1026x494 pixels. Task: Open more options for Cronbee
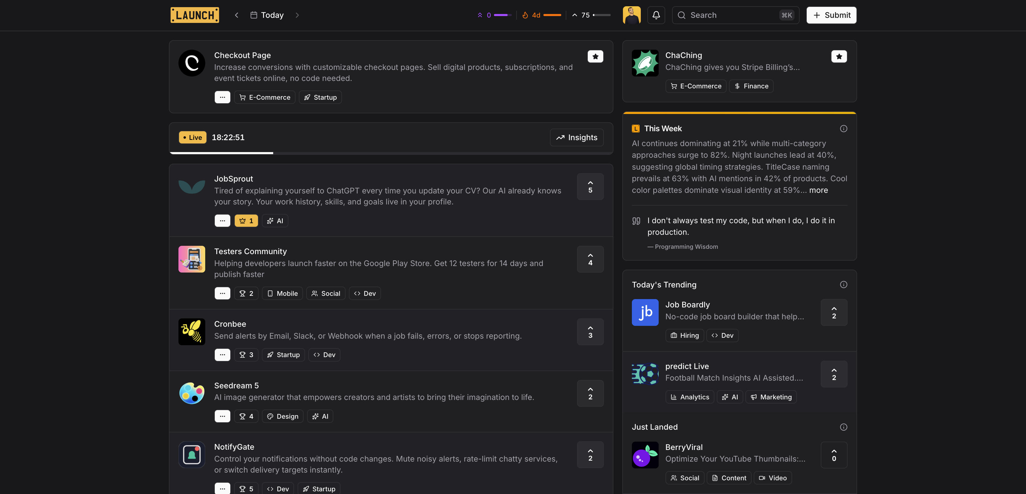222,355
